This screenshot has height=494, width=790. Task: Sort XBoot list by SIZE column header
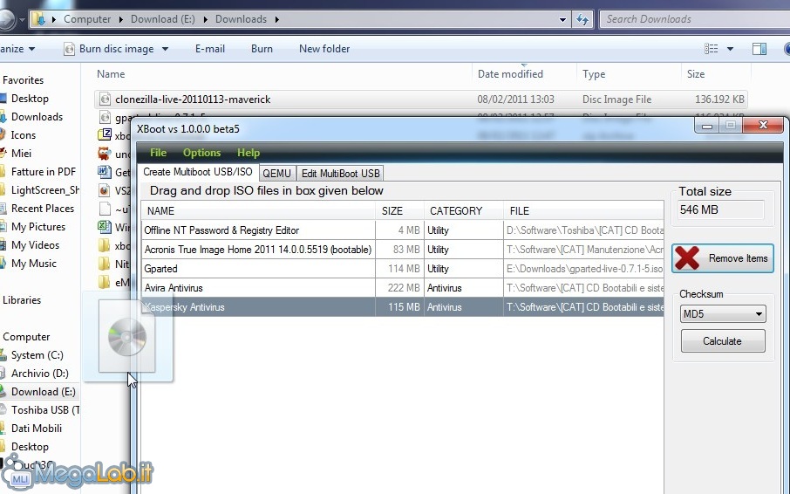coord(399,210)
